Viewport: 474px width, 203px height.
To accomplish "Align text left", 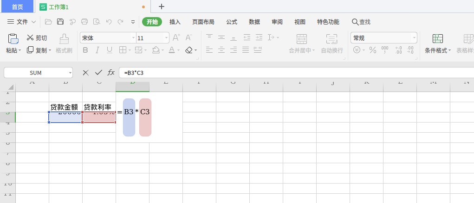I will click(209, 49).
